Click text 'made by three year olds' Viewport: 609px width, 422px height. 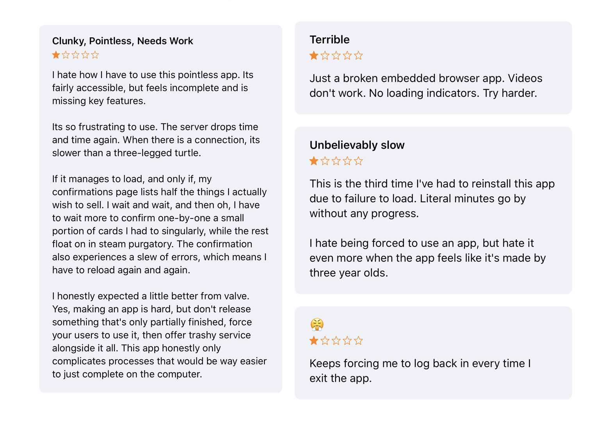coord(427,265)
